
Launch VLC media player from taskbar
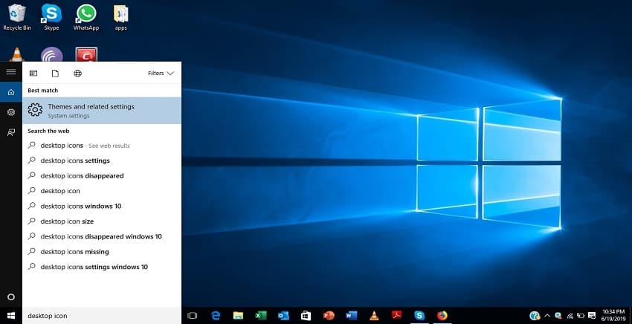click(x=374, y=316)
